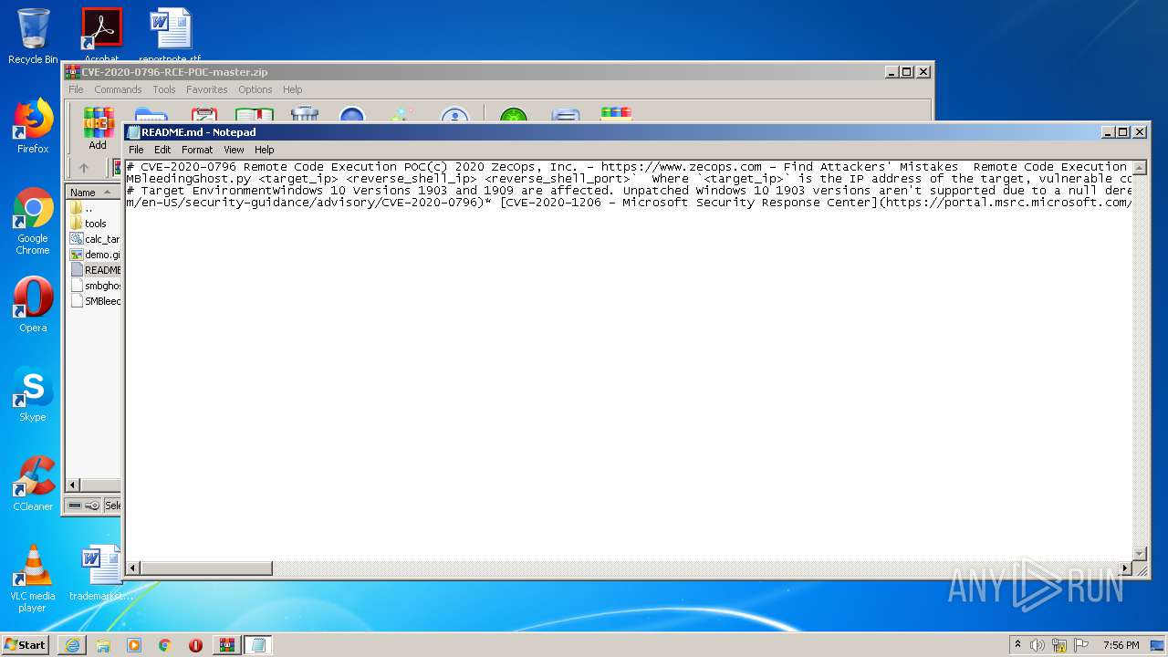
Task: Click the Wizard wand icon in WinRAR
Action: pos(401,115)
